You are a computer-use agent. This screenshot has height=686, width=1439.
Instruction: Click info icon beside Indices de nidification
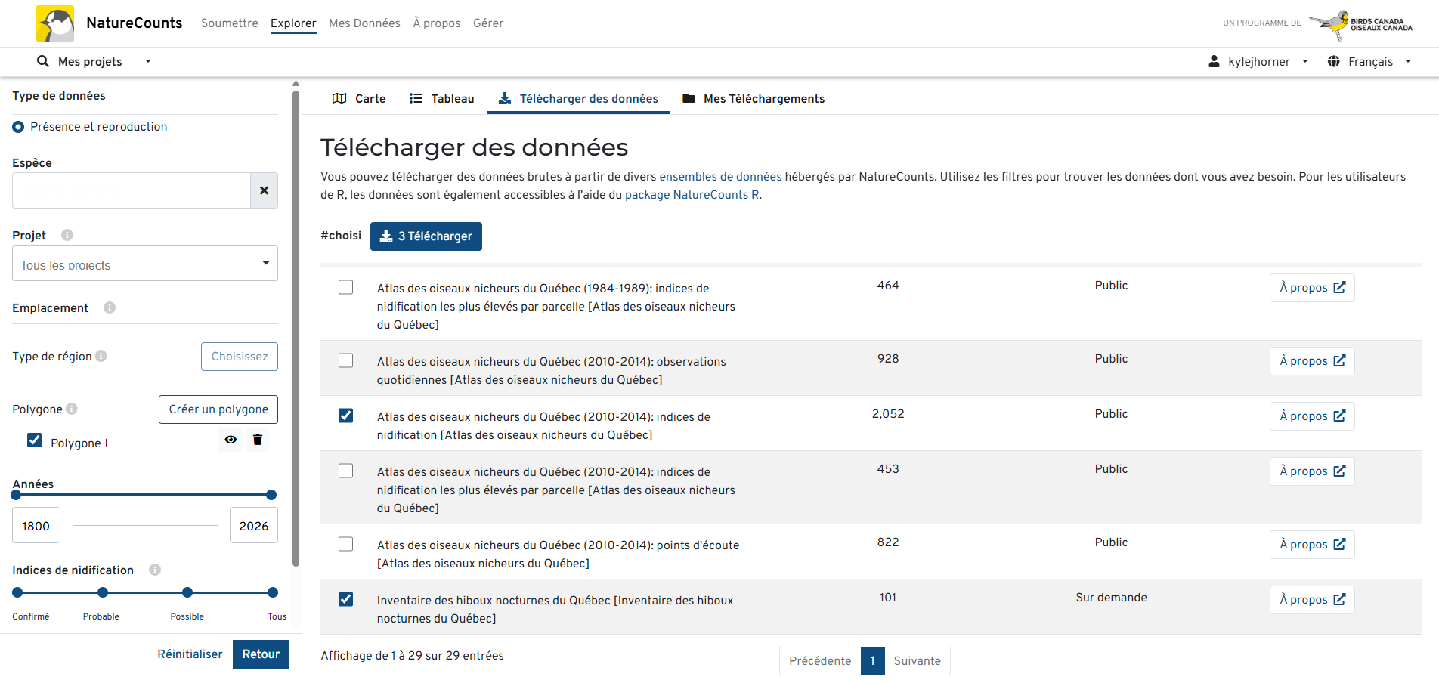pyautogui.click(x=155, y=570)
